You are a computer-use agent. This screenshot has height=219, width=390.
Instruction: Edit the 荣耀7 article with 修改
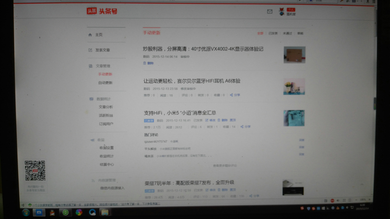(211, 190)
